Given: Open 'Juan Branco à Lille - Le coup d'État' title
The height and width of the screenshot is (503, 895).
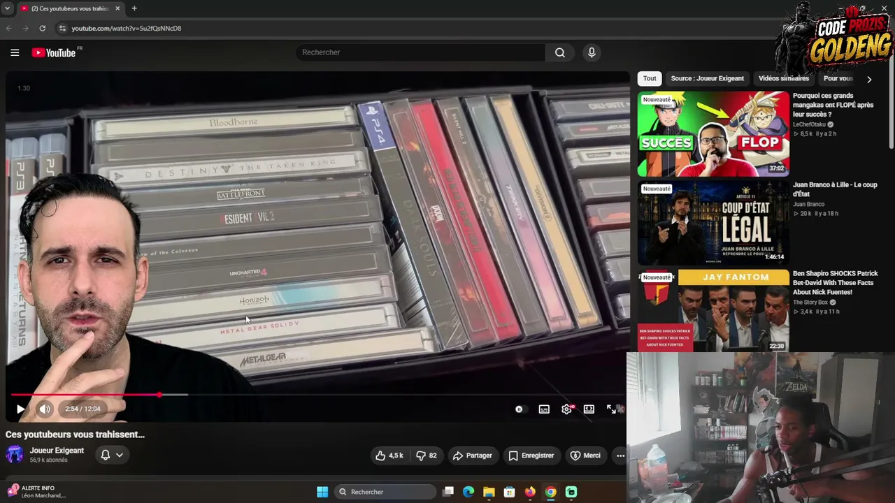Looking at the screenshot, I should click(835, 189).
